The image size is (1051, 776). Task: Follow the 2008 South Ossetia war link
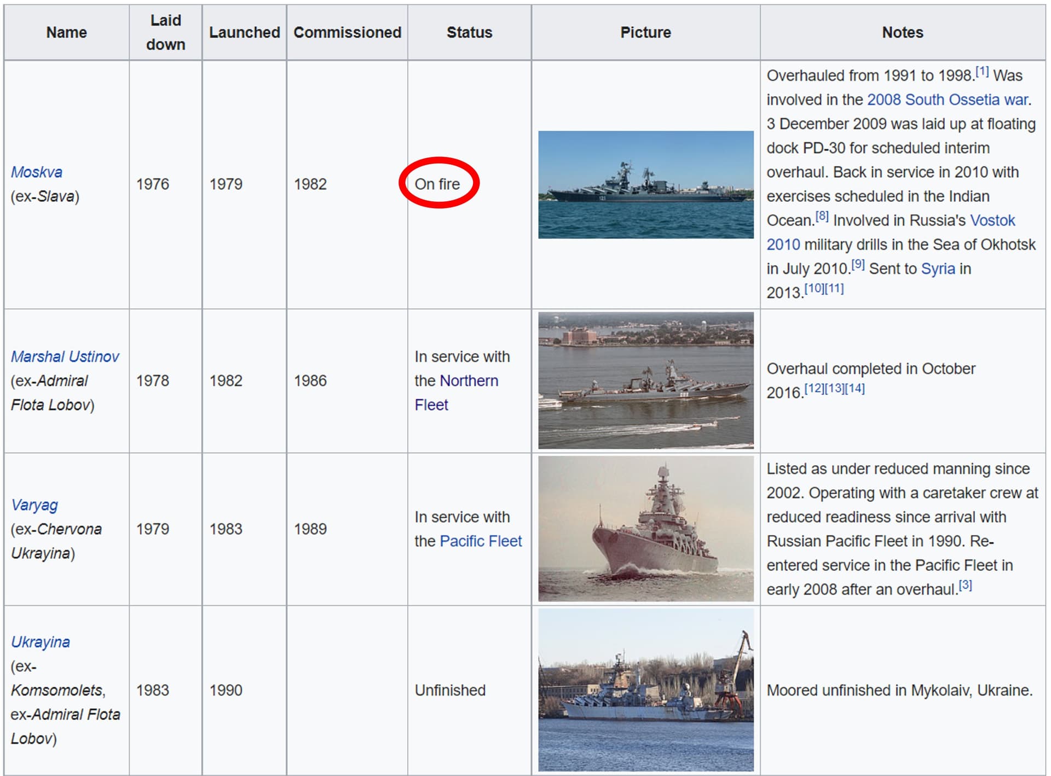coord(948,100)
